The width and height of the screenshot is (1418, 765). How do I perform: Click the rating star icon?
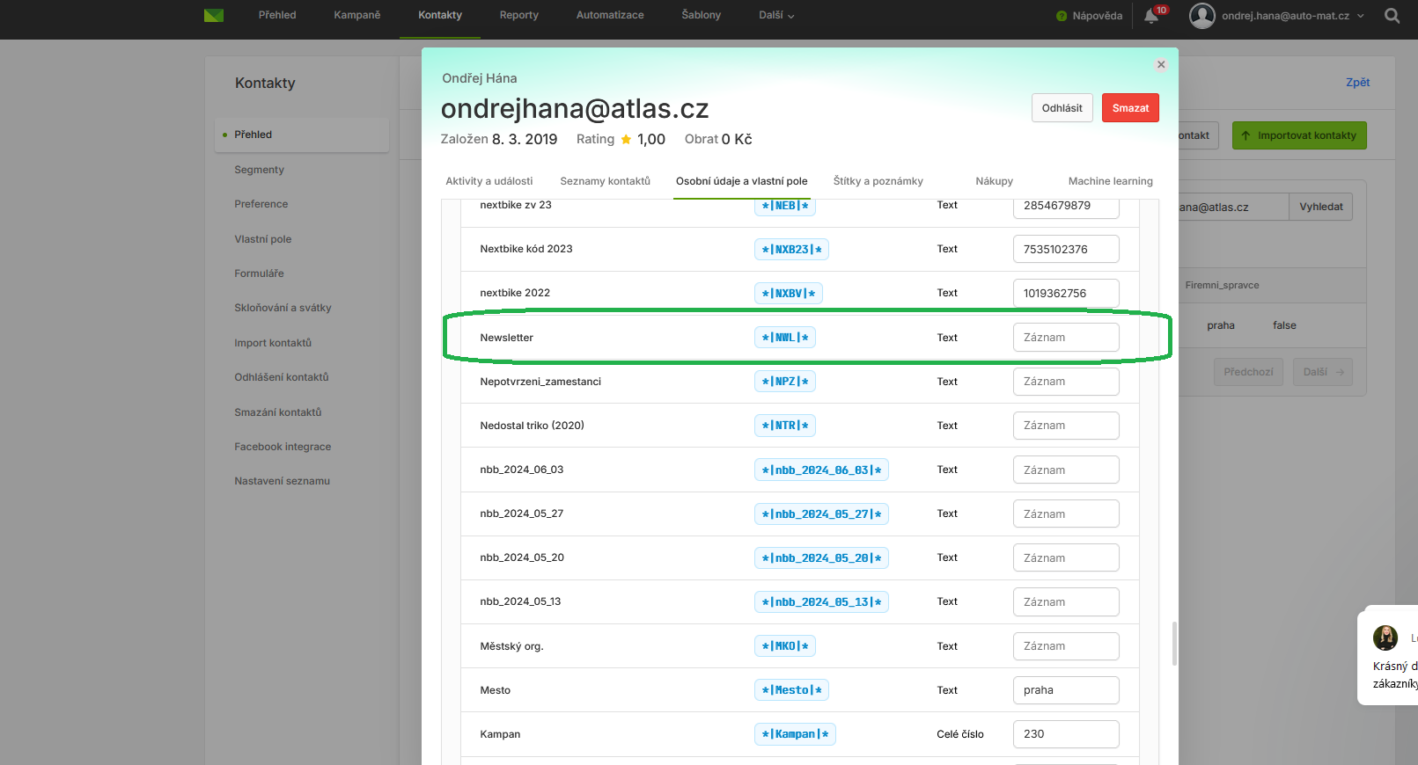tap(626, 140)
